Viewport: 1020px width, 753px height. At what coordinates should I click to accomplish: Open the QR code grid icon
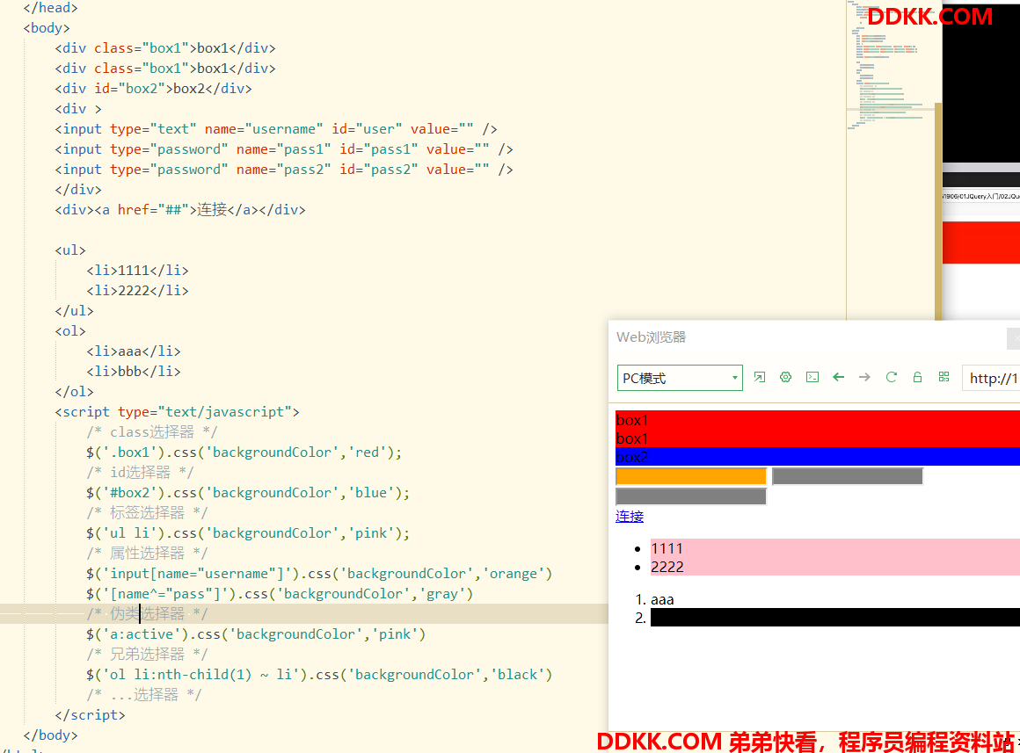click(x=943, y=377)
